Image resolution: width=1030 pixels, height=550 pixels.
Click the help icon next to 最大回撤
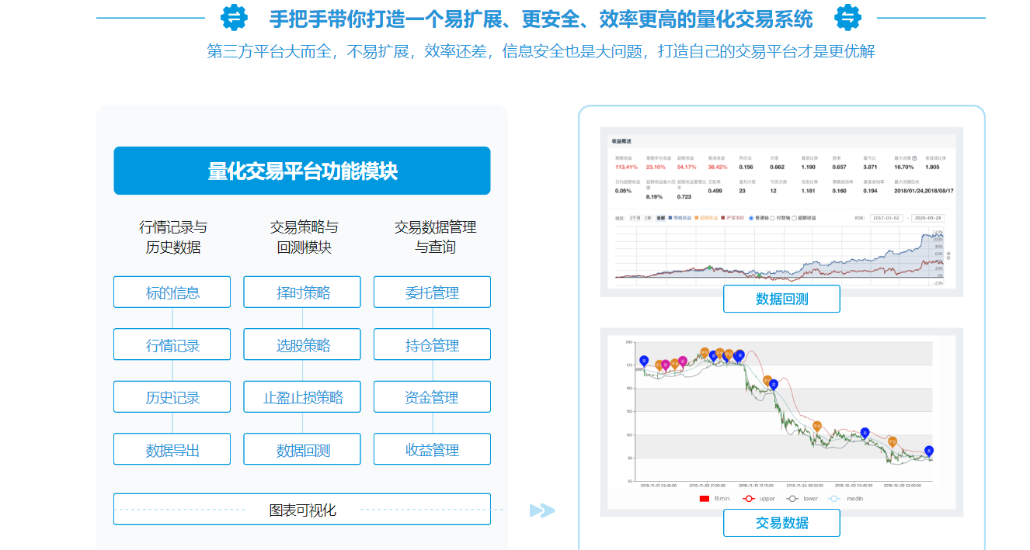(x=914, y=158)
